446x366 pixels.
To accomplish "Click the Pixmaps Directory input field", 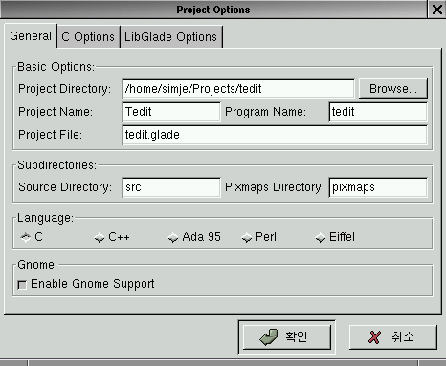I will pyautogui.click(x=378, y=187).
